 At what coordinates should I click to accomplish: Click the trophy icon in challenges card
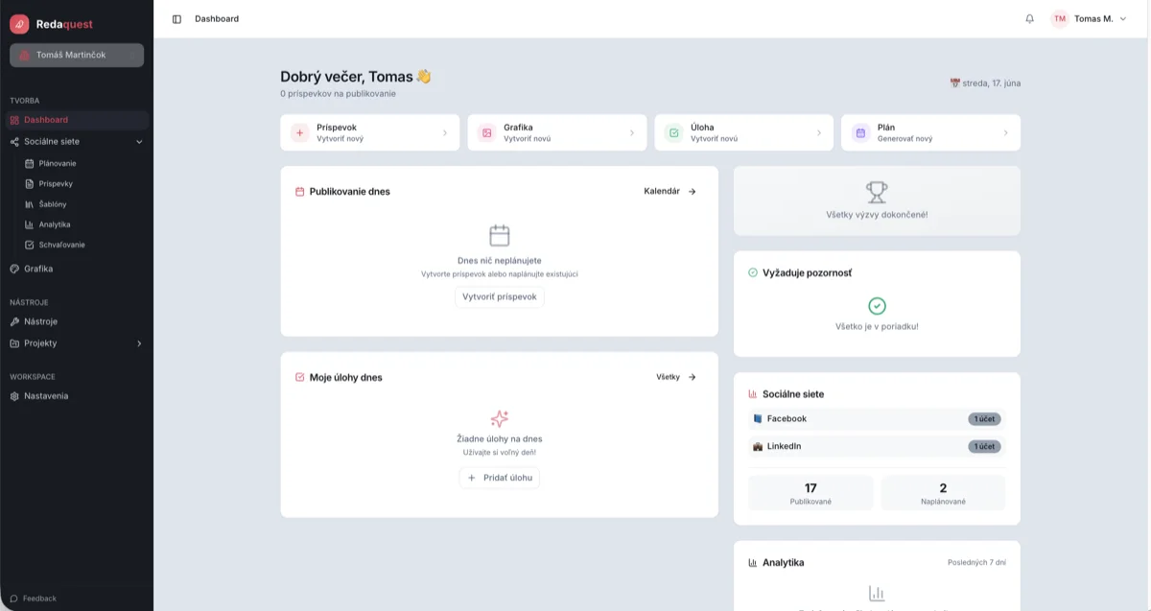pos(877,193)
